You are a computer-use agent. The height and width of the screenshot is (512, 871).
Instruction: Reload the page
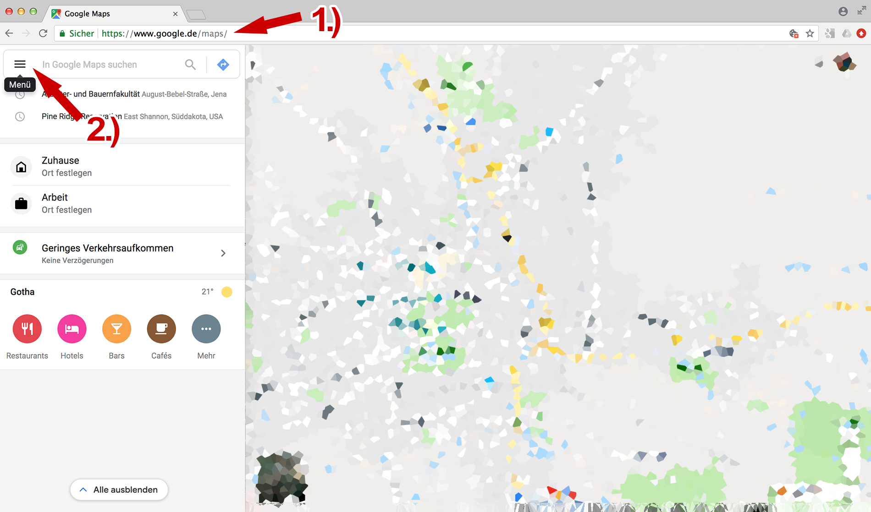(x=43, y=33)
